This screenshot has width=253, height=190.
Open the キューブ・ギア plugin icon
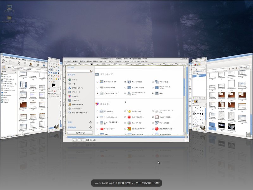point(129,123)
